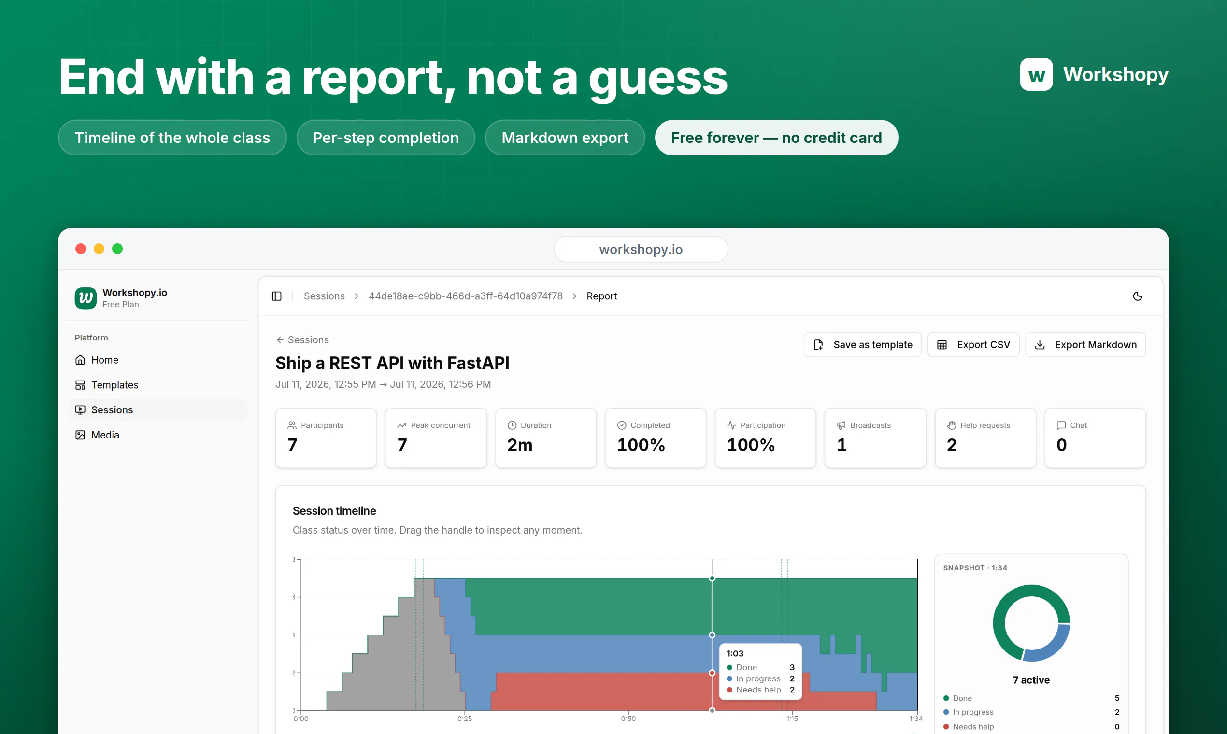
Task: Switch to dark mode with moon icon
Action: click(1138, 296)
